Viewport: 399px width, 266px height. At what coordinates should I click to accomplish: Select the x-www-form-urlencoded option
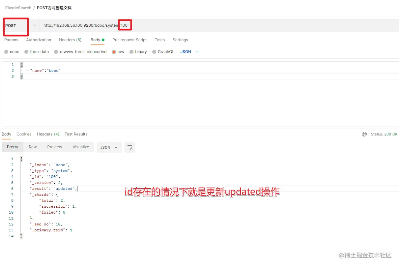coord(80,52)
